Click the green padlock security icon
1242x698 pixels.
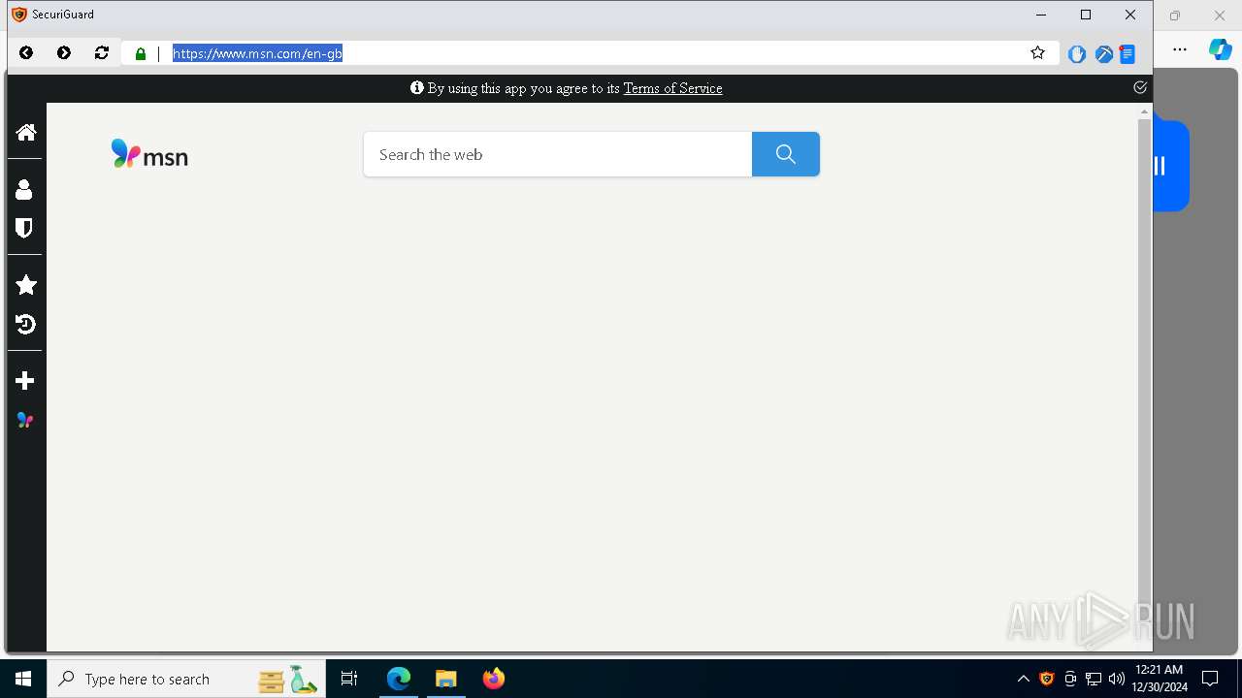(x=141, y=54)
